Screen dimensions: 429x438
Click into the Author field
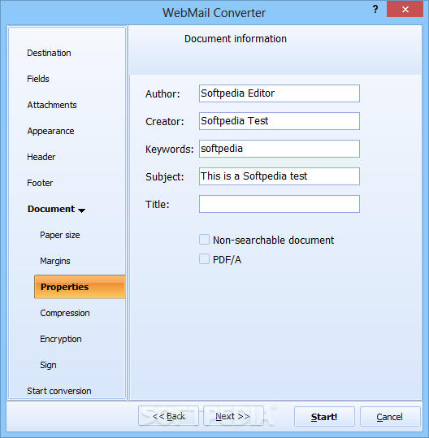pos(279,93)
